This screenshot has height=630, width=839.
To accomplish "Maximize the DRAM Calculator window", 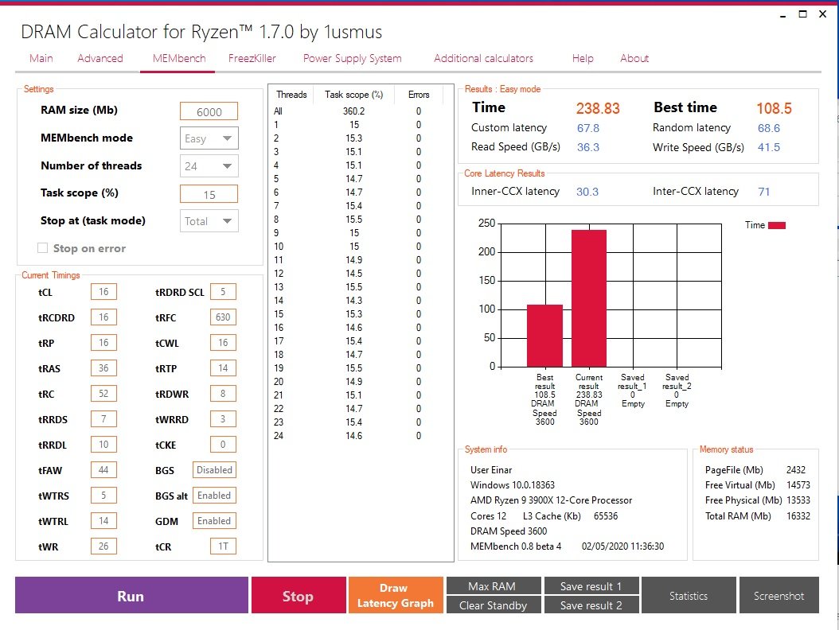I will point(802,14).
